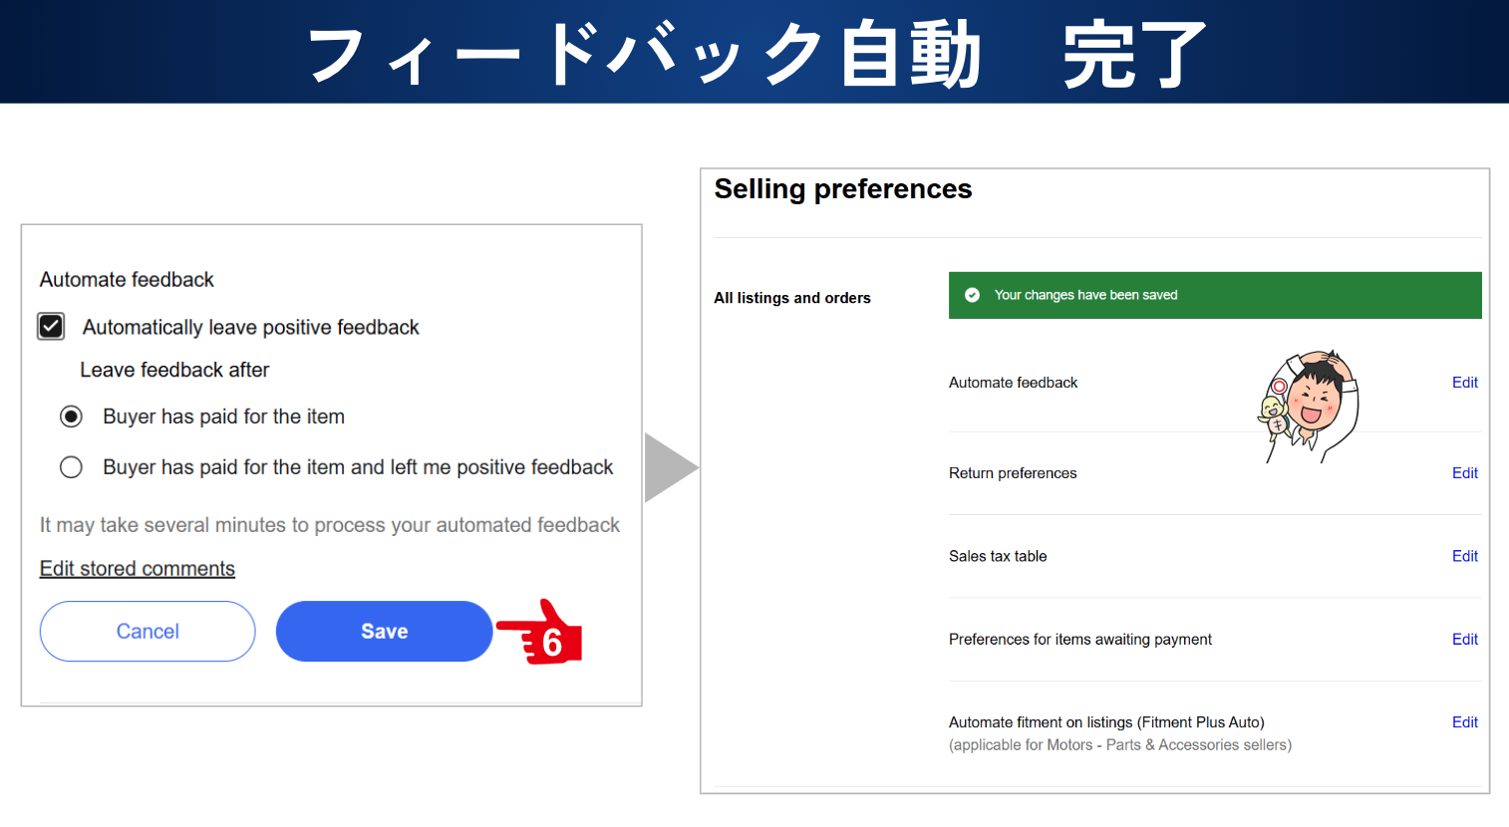Select Buyer has paid for the item
This screenshot has width=1509, height=827.
[71, 416]
